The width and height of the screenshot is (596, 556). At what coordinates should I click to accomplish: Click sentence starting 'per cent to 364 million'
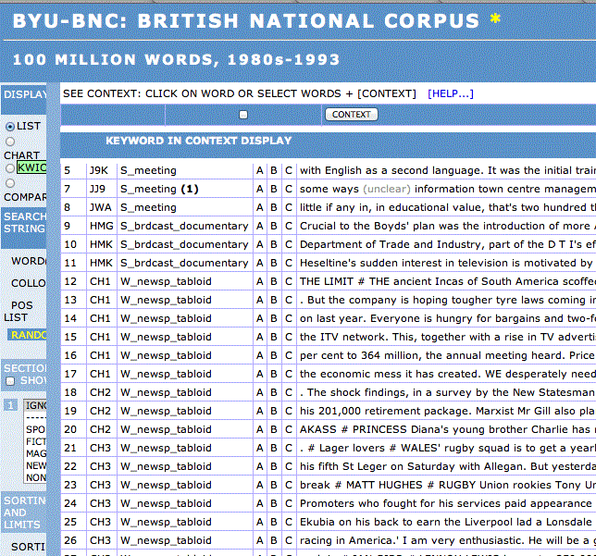[x=447, y=356]
